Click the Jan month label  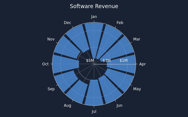[x=94, y=17]
